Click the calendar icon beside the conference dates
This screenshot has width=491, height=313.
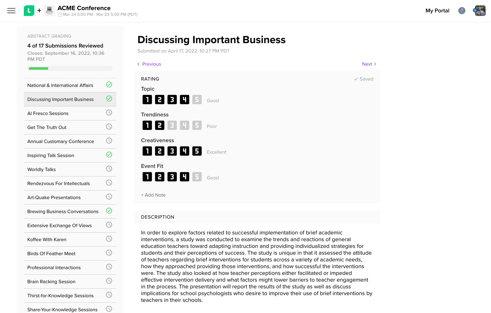(x=60, y=14)
